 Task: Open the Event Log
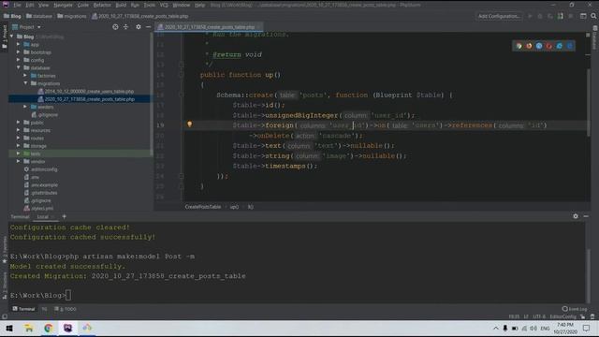pos(575,309)
